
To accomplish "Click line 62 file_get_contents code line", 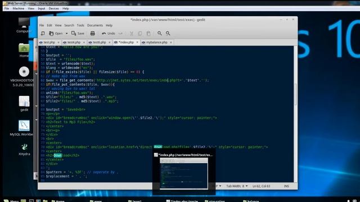I will [128, 80].
